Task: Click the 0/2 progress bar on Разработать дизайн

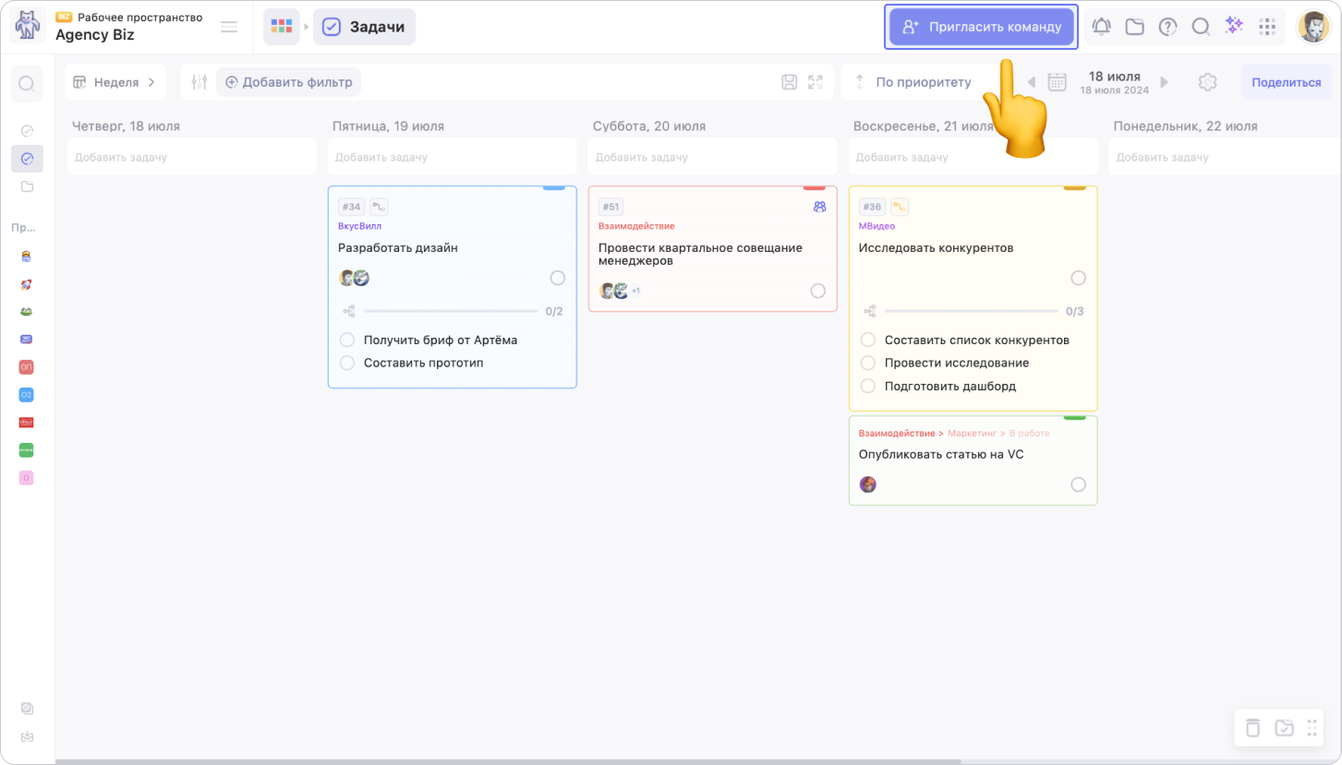Action: [x=451, y=311]
